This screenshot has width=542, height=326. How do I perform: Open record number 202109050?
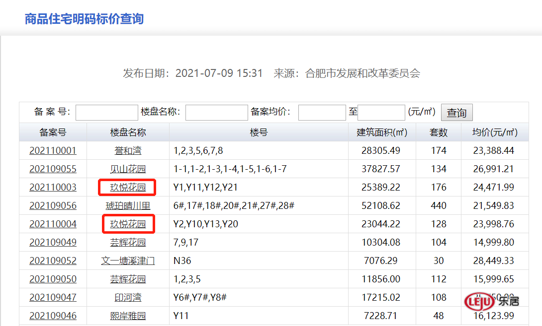point(53,279)
